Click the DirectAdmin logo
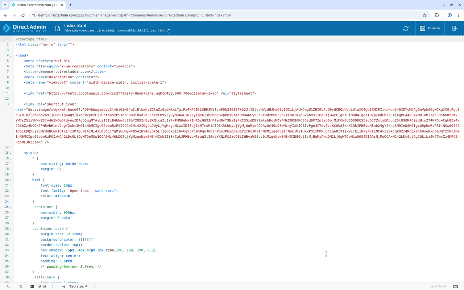Screen dimensions: 464x290 tap(24, 28)
